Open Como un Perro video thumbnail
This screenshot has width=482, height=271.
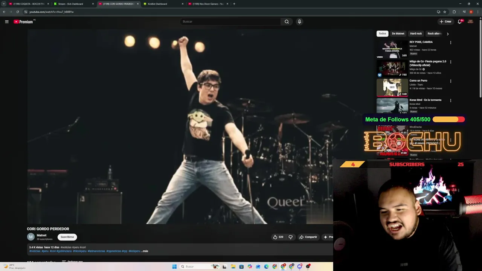392,88
